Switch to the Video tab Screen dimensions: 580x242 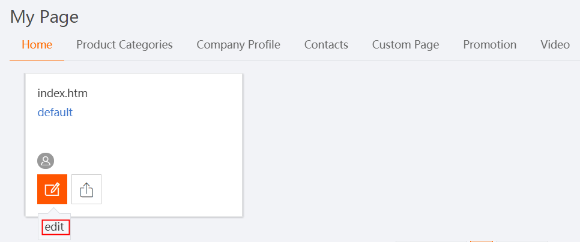(x=555, y=45)
